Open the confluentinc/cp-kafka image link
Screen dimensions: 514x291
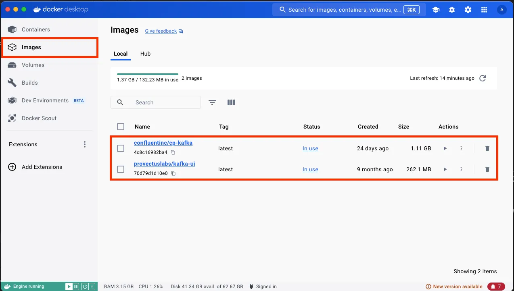tap(163, 143)
